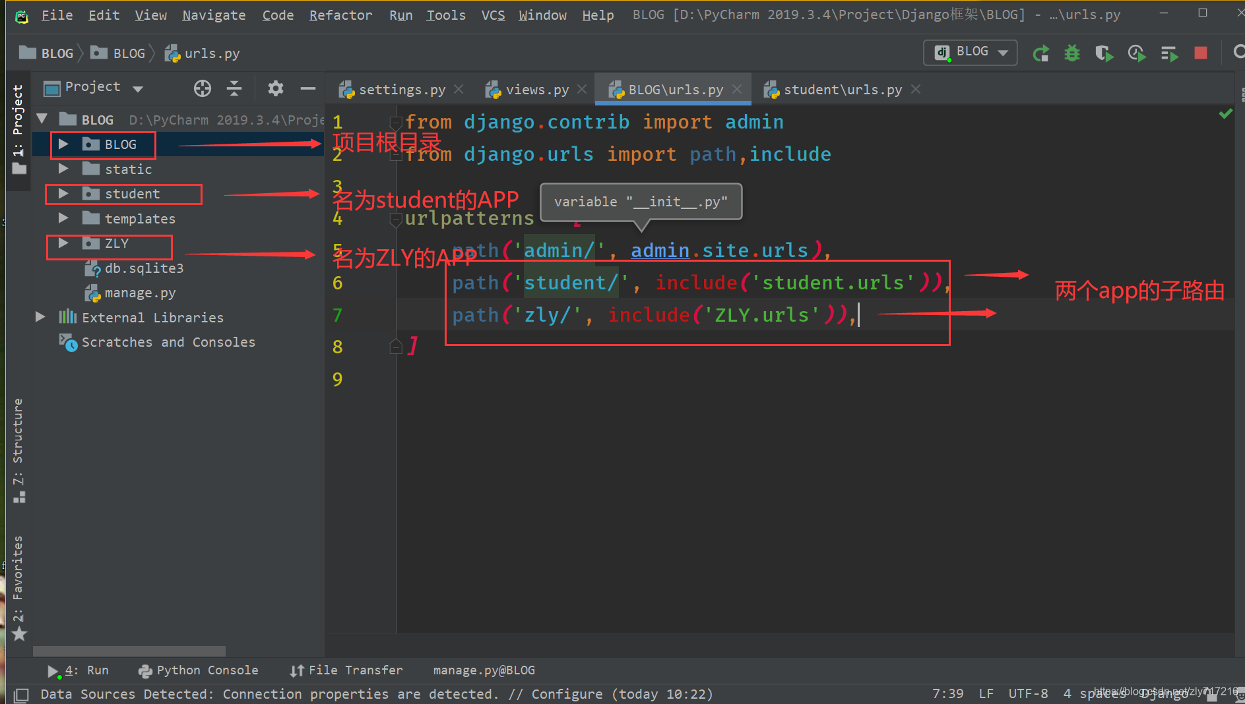Click tool windows quick-access icon in status bar
Image resolution: width=1245 pixels, height=704 pixels.
pyautogui.click(x=21, y=694)
